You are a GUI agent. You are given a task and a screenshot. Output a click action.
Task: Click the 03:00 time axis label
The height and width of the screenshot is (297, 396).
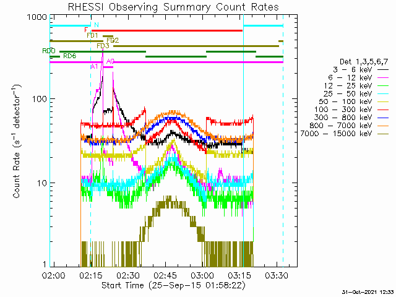point(202,275)
